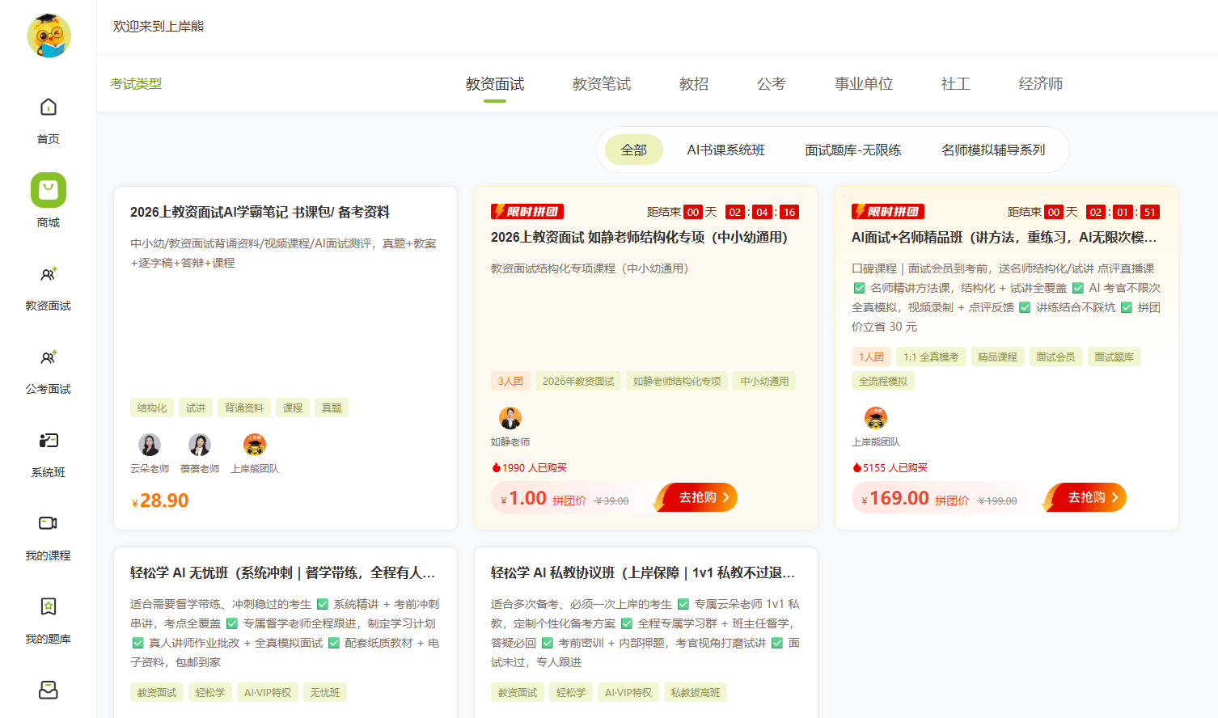
Task: Open AI面试+名师精品班 course title
Action: point(1004,237)
